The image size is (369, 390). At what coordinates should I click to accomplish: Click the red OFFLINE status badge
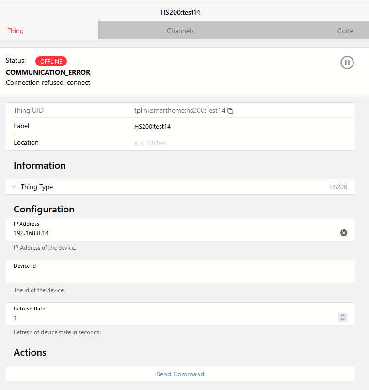click(x=51, y=61)
